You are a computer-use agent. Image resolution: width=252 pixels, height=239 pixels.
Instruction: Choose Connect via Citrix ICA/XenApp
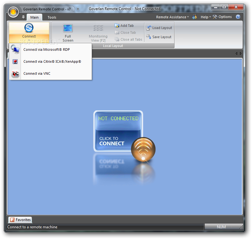(x=51, y=61)
